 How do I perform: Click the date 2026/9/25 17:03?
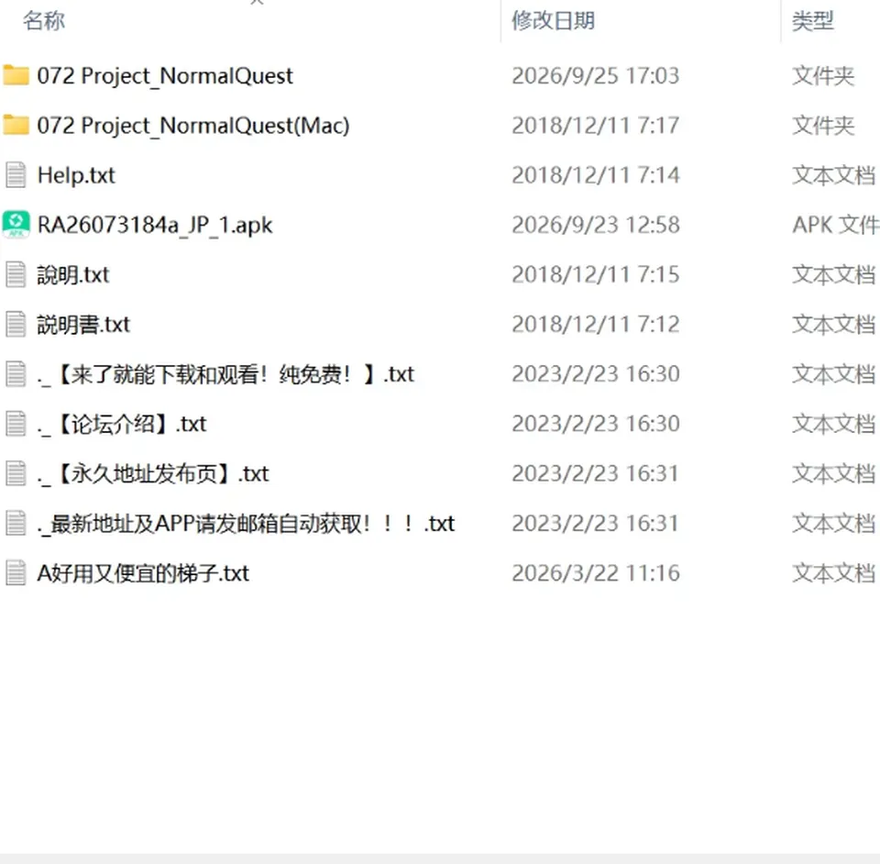[x=596, y=76]
